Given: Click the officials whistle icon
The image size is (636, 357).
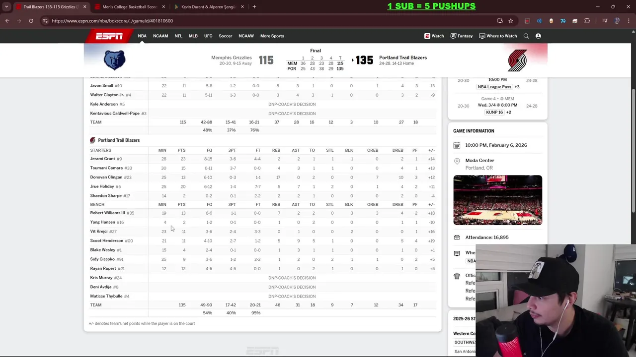Looking at the screenshot, I should pyautogui.click(x=457, y=276).
